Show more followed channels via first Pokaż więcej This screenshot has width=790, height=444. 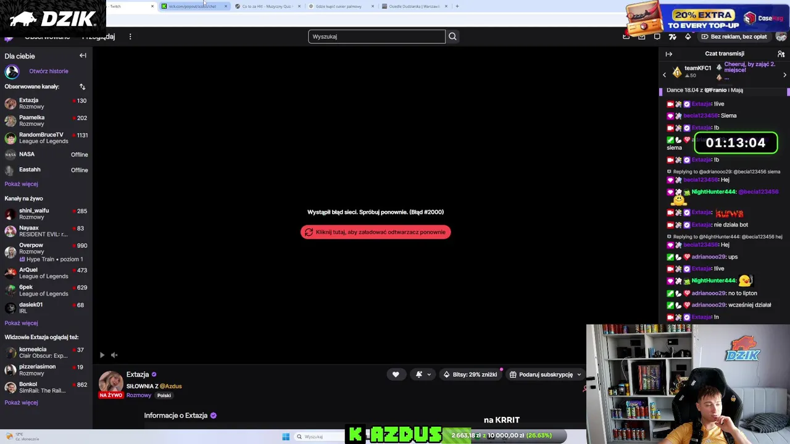tap(21, 184)
